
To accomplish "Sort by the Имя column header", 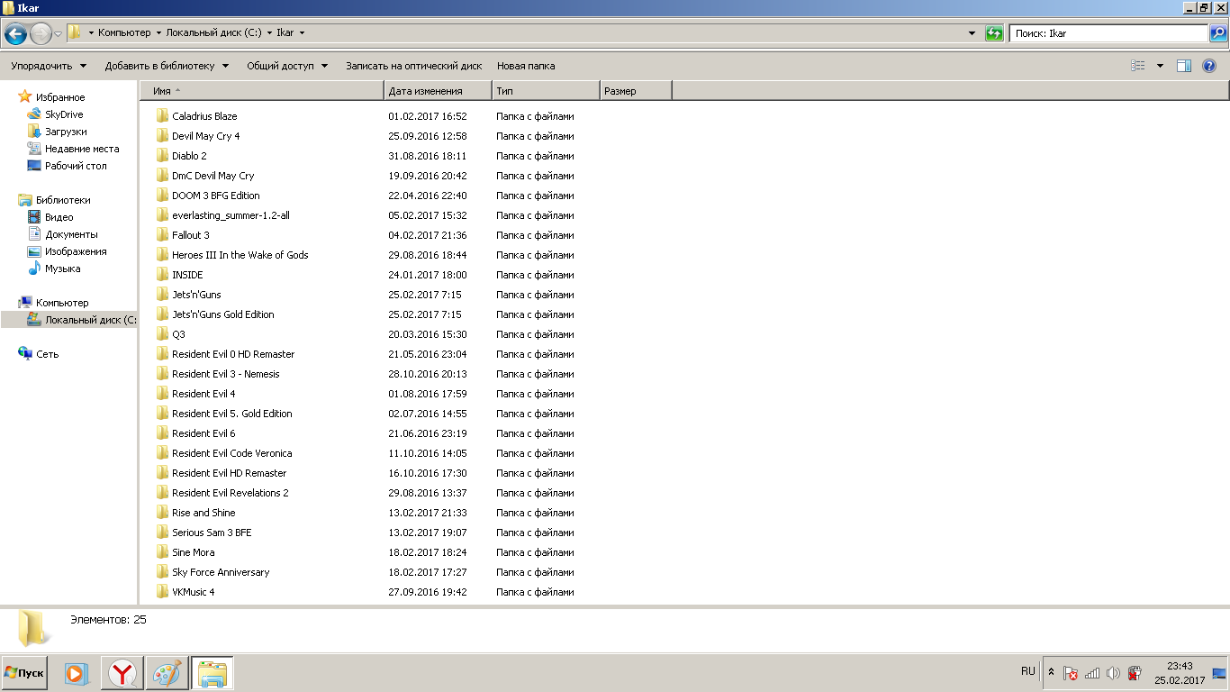I will pyautogui.click(x=262, y=90).
